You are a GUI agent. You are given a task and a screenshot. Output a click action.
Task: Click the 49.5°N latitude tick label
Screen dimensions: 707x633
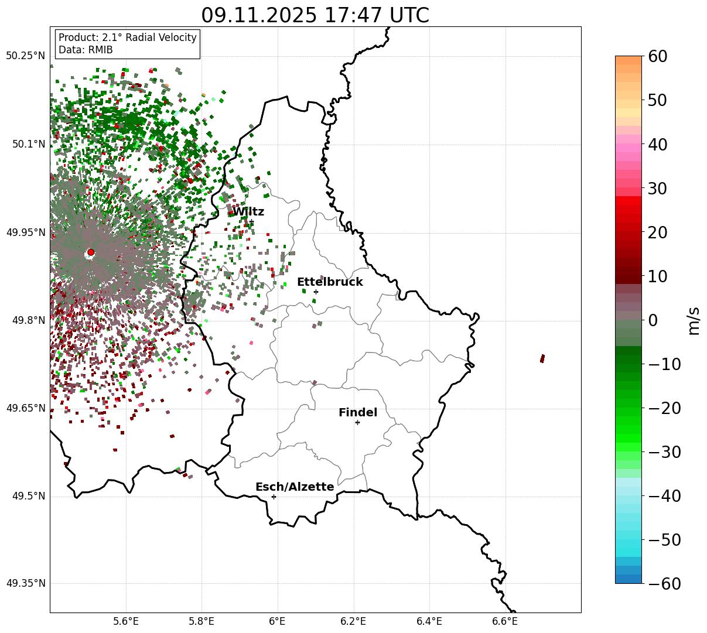pyautogui.click(x=28, y=496)
